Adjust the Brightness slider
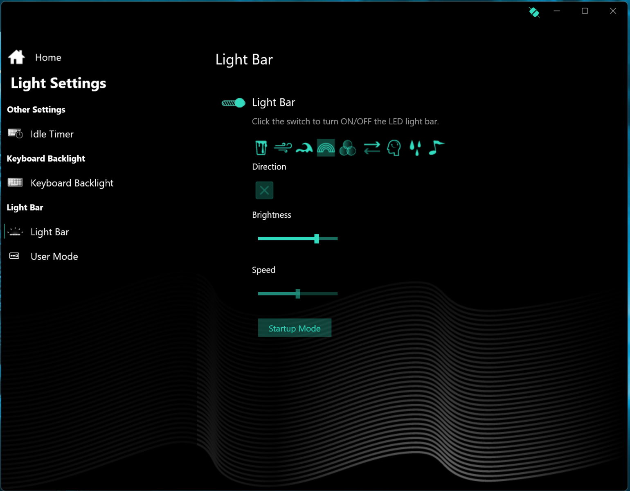Screen dimensions: 630x491 click(x=298, y=239)
